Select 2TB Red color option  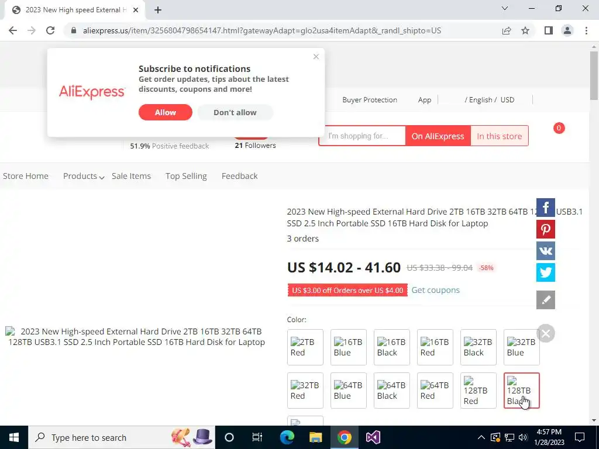coord(305,347)
